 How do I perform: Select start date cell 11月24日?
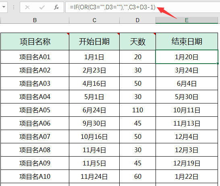[94, 176]
